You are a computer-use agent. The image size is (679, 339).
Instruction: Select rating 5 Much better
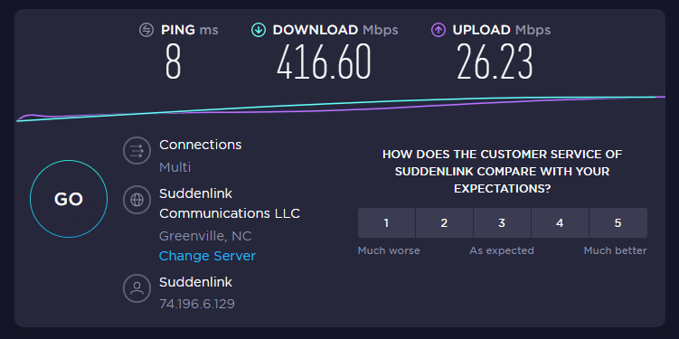pyautogui.click(x=618, y=223)
